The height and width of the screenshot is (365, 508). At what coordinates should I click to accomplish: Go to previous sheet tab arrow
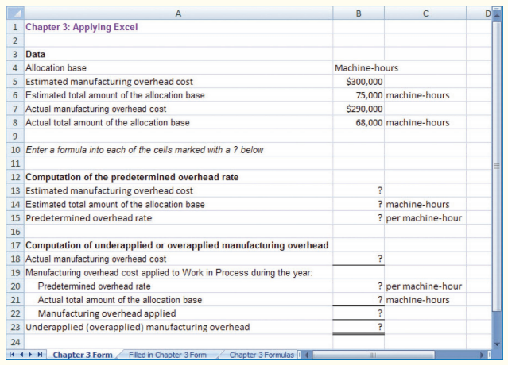(21, 355)
